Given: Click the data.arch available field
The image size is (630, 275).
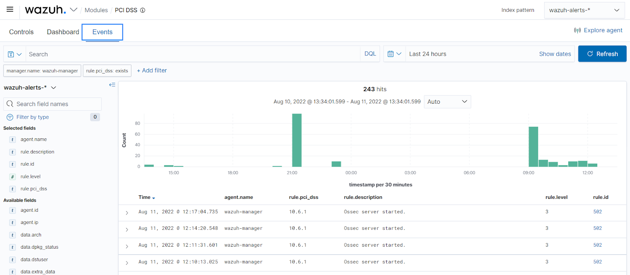Looking at the screenshot, I should [31, 235].
